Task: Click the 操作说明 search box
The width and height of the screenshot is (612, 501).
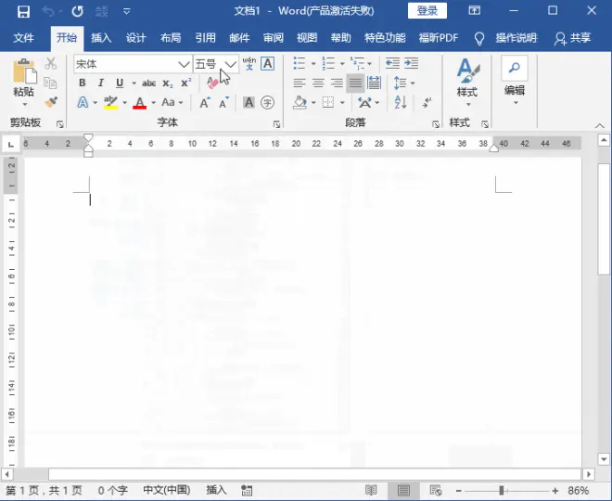Action: (x=516, y=38)
